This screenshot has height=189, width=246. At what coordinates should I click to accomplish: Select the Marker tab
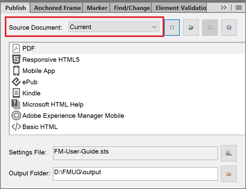pyautogui.click(x=97, y=8)
